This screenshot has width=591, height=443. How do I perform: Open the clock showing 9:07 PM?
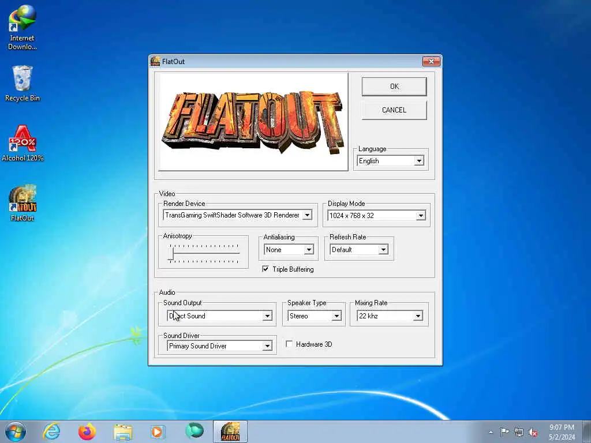coord(562,432)
